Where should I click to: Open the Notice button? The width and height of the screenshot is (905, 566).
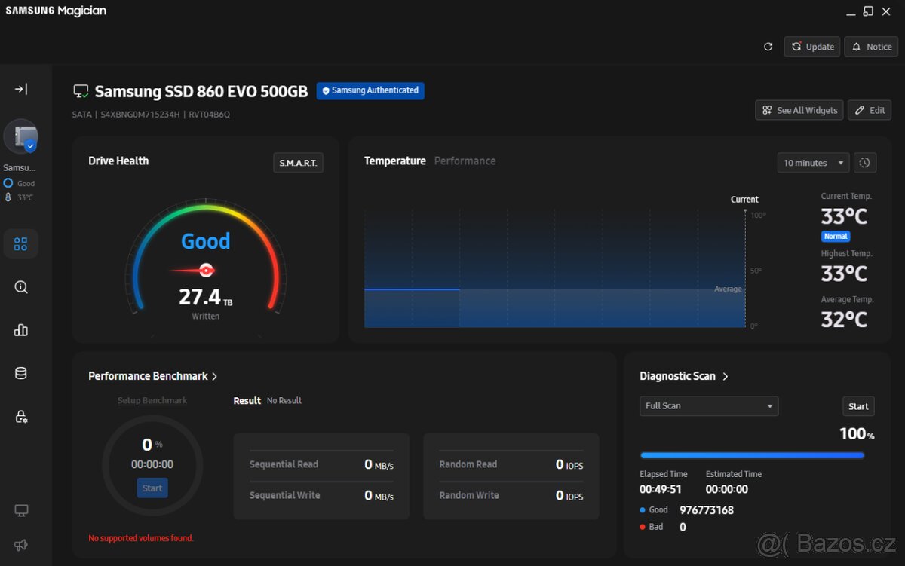coord(871,47)
